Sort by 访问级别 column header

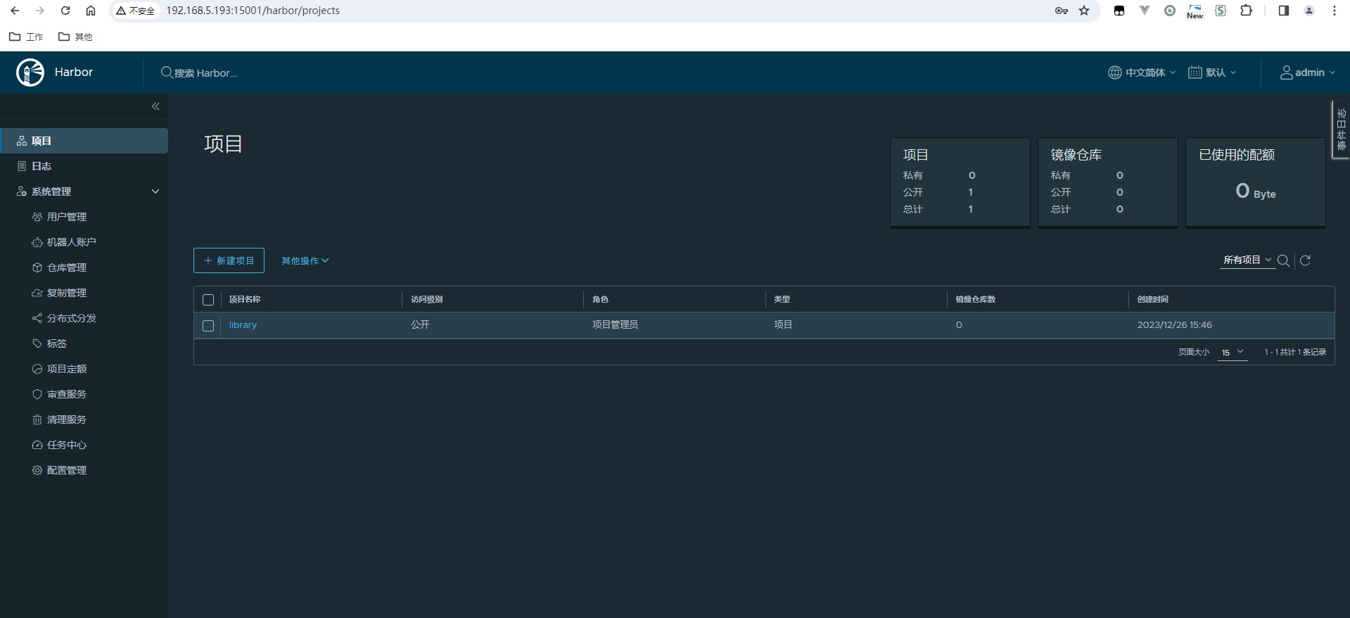(426, 299)
